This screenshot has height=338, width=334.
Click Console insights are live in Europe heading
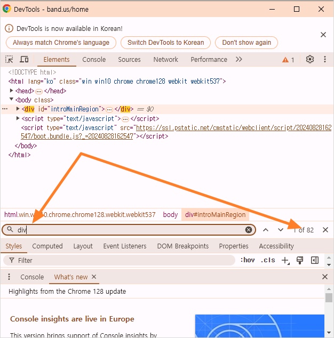pos(72,319)
